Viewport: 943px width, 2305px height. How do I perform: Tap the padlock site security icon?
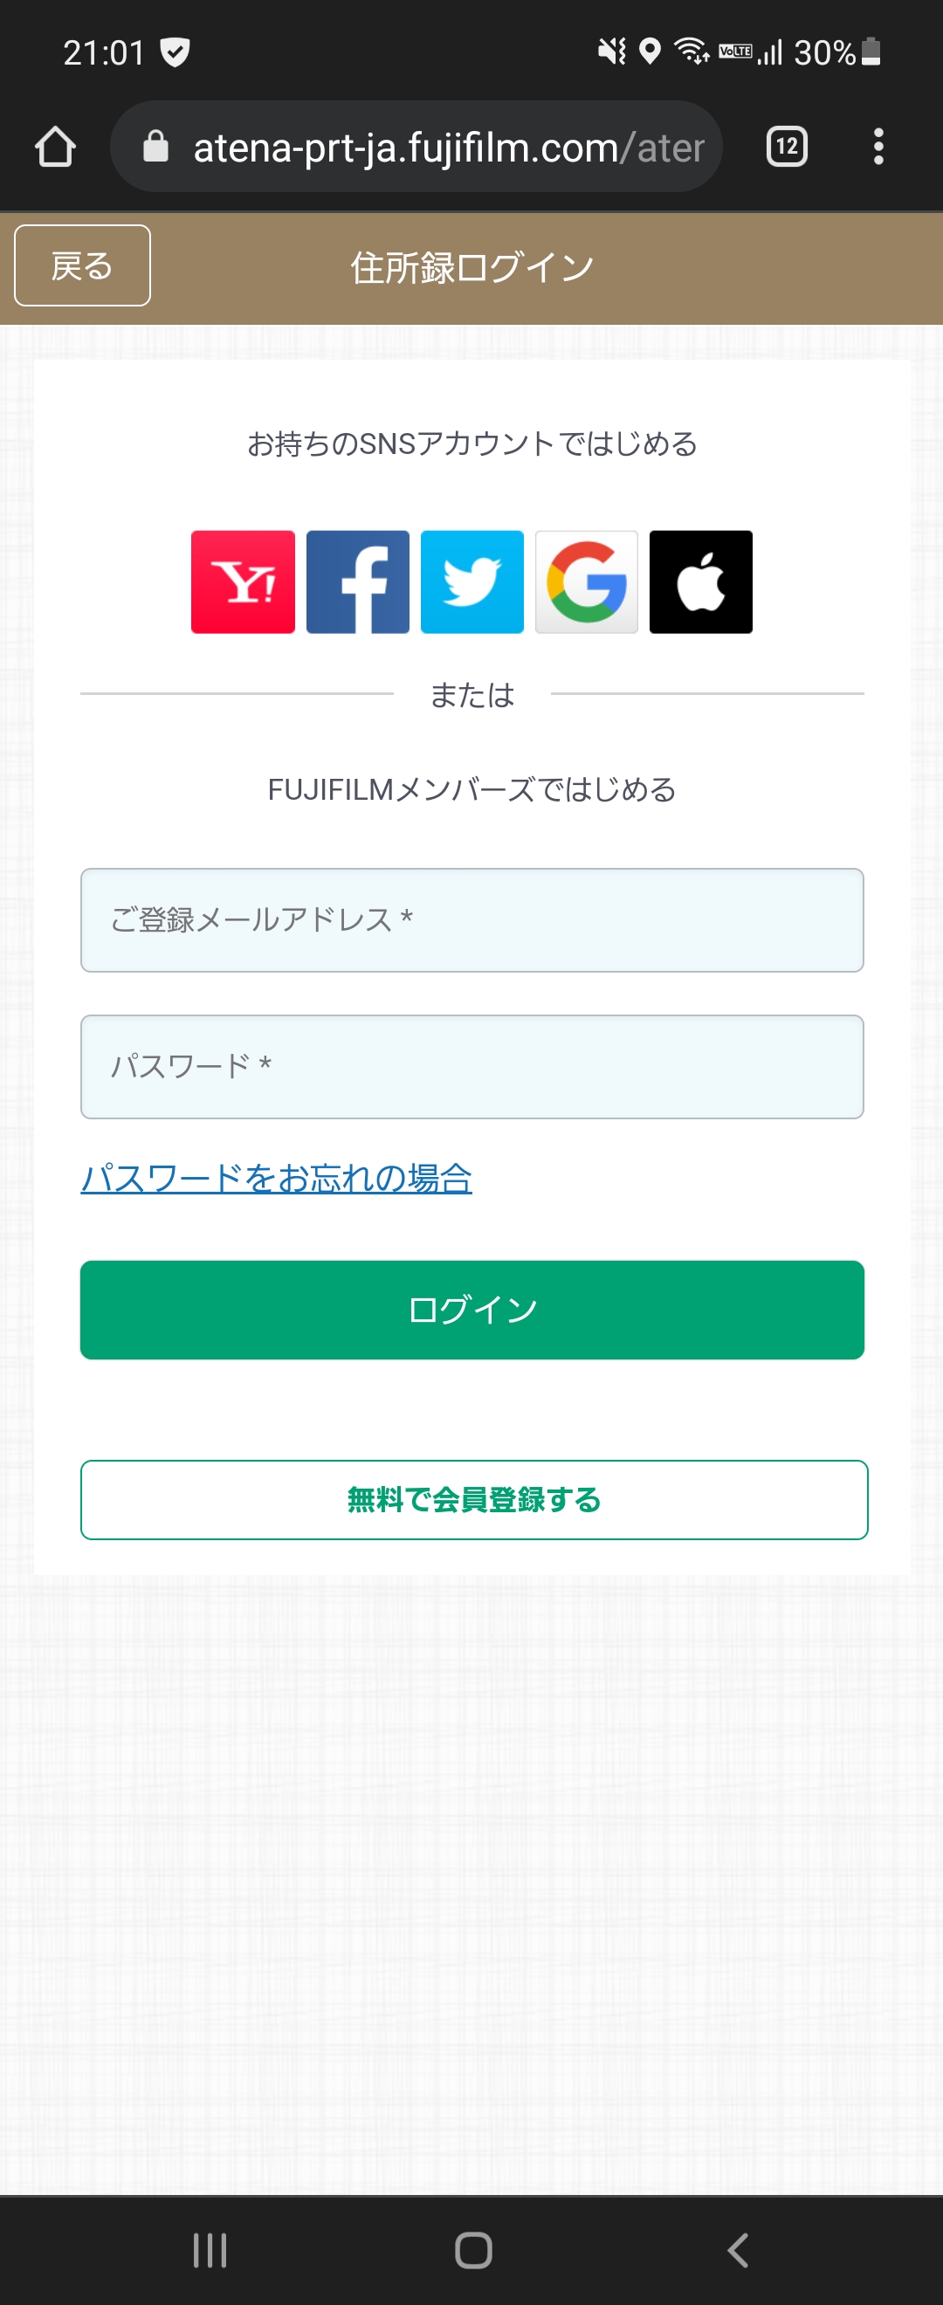(x=155, y=147)
